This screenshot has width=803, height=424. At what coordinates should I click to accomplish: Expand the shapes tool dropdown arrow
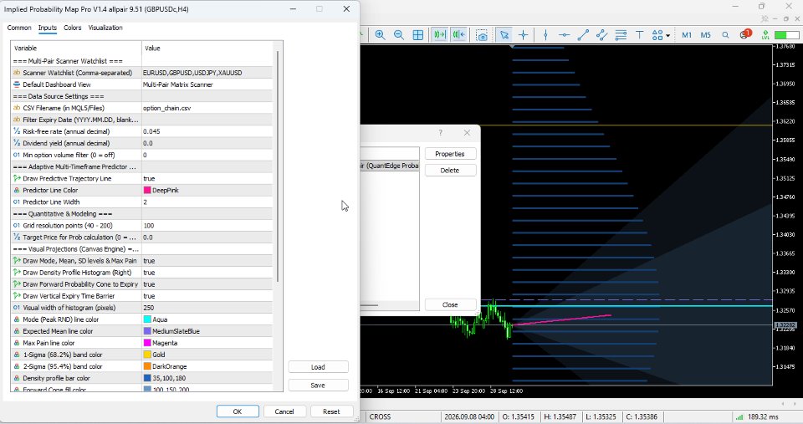point(667,35)
